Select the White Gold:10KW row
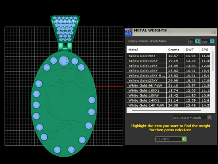The width and height of the screenshot is (218, 164). coord(168,95)
